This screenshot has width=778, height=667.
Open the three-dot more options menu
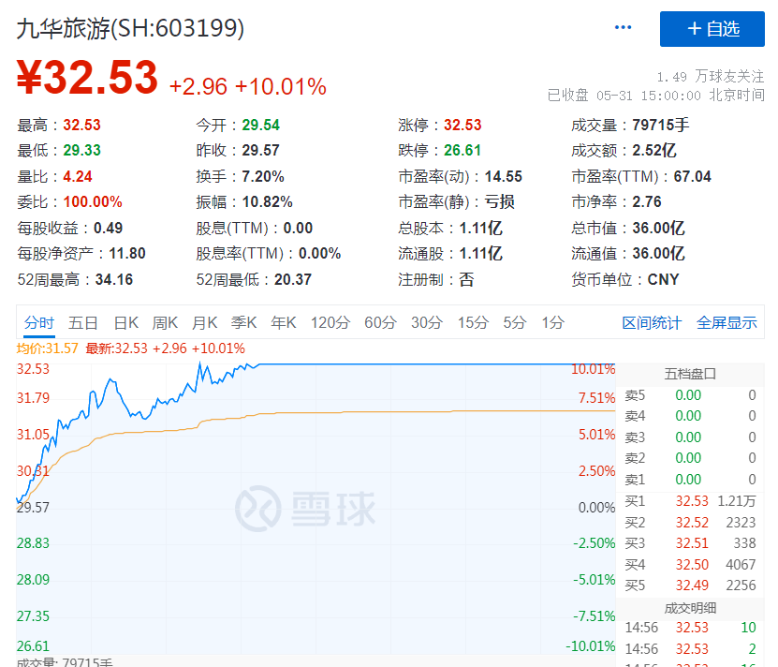[x=623, y=27]
